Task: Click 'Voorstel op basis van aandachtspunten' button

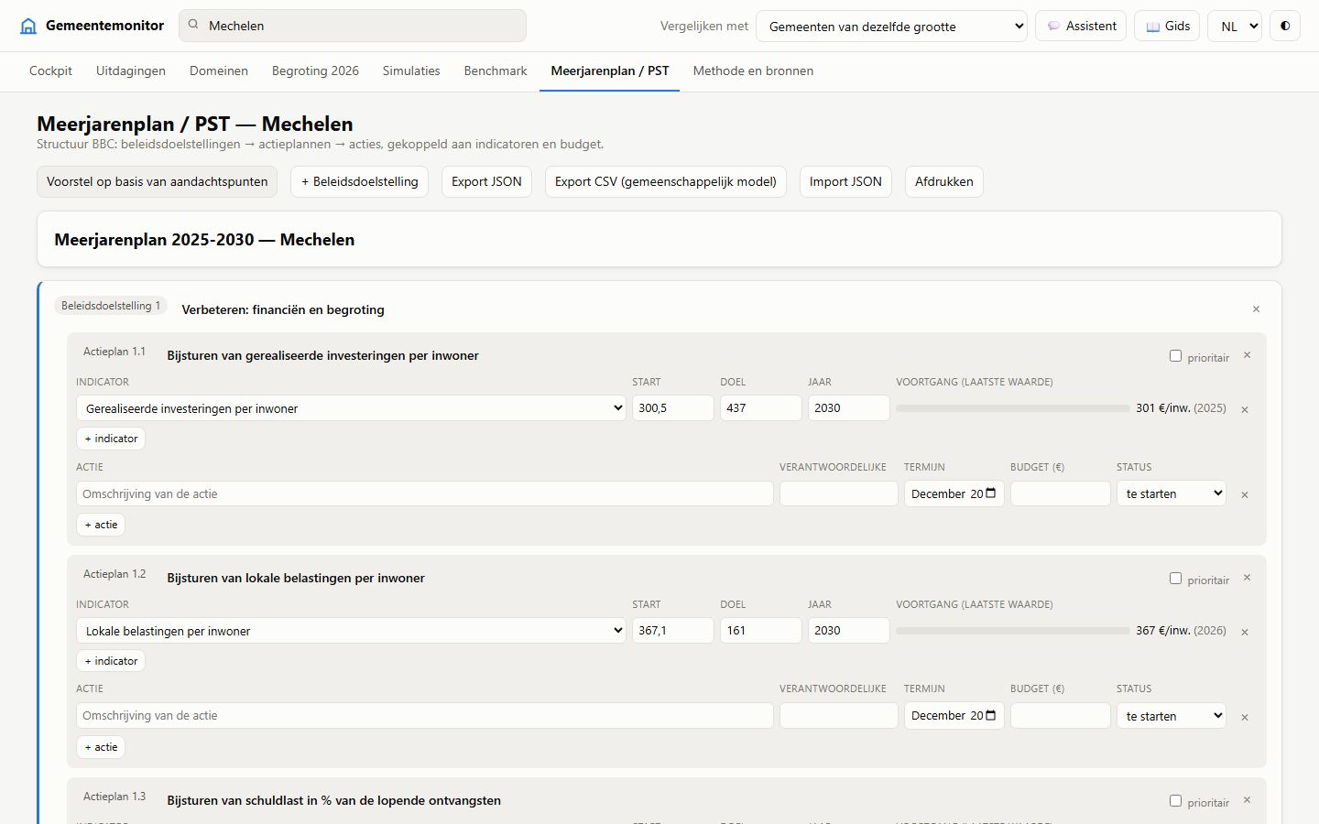Action: click(158, 181)
